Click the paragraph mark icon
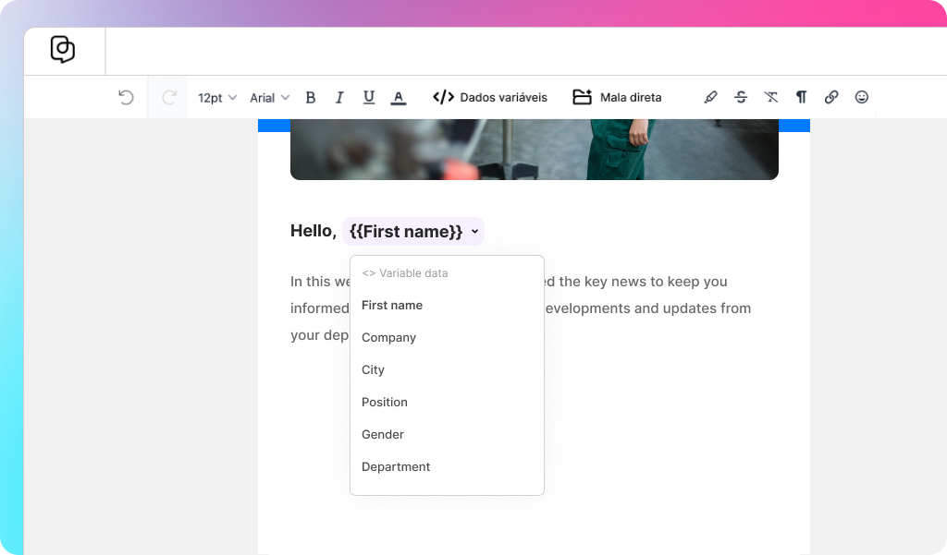The image size is (947, 555). pyautogui.click(x=802, y=97)
